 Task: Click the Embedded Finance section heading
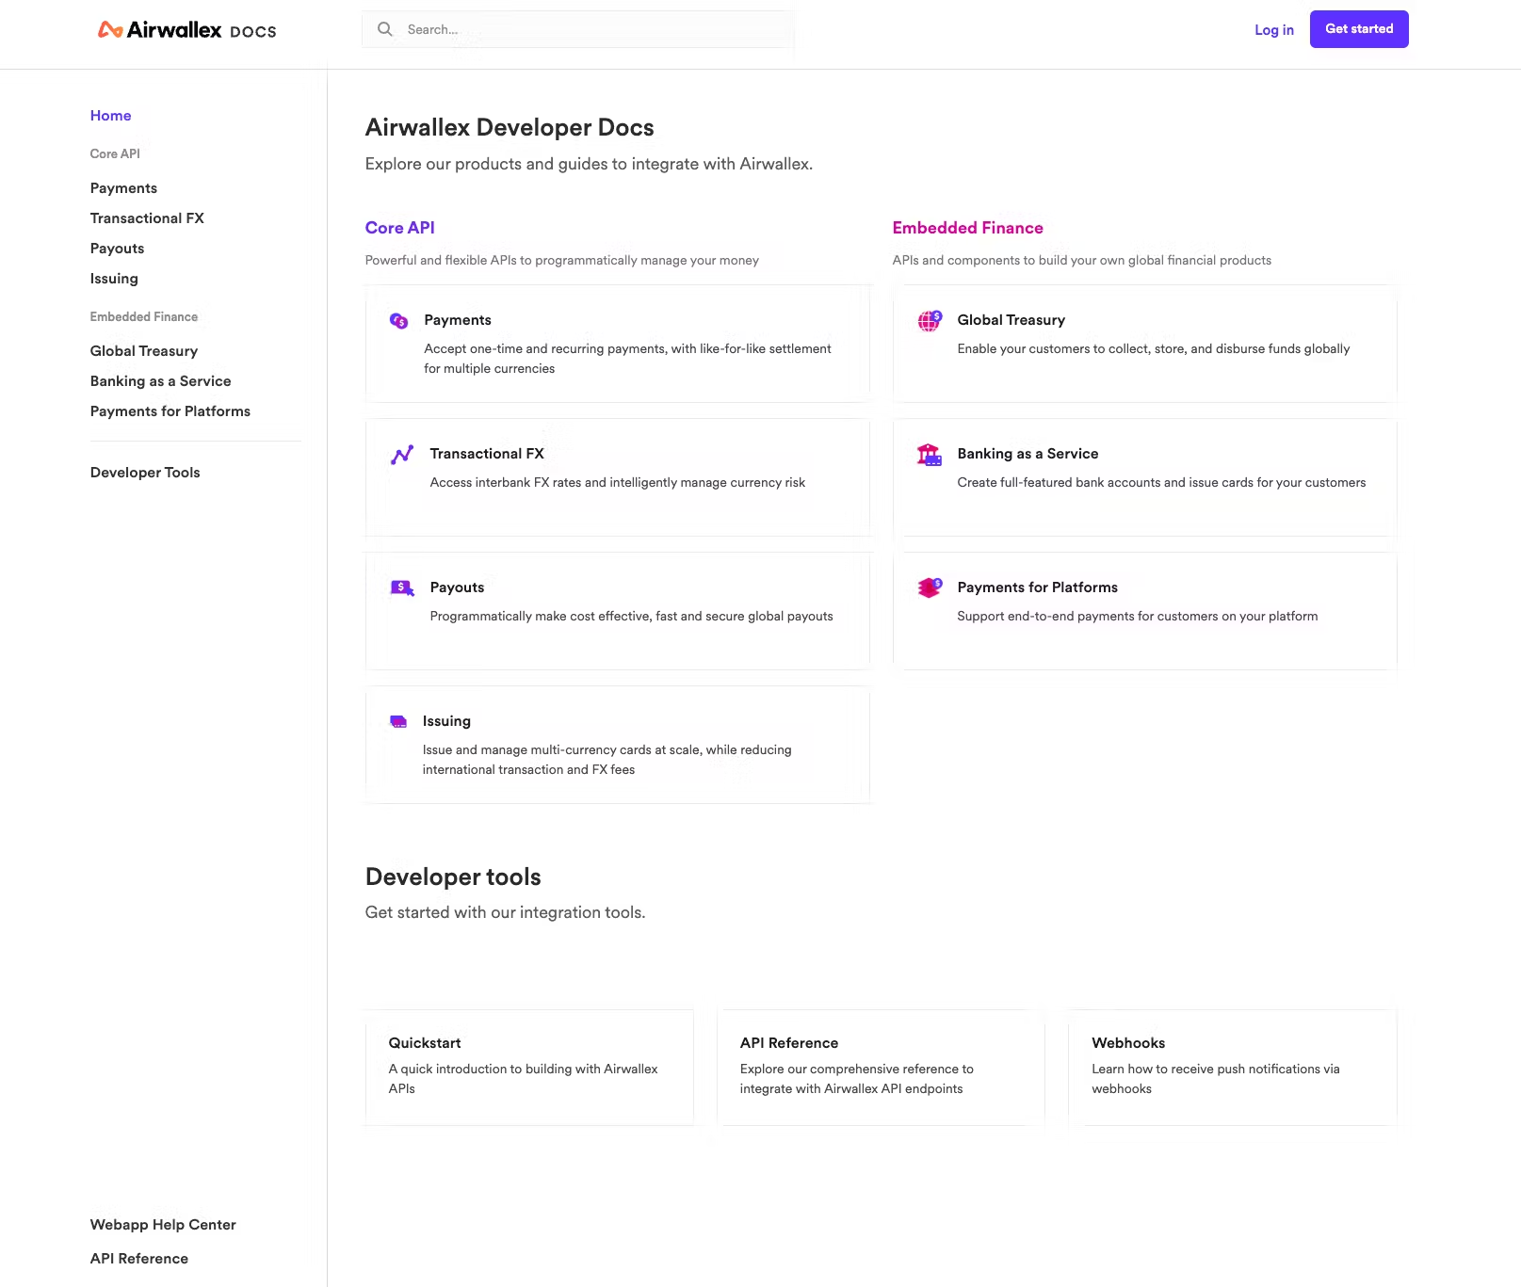point(968,228)
